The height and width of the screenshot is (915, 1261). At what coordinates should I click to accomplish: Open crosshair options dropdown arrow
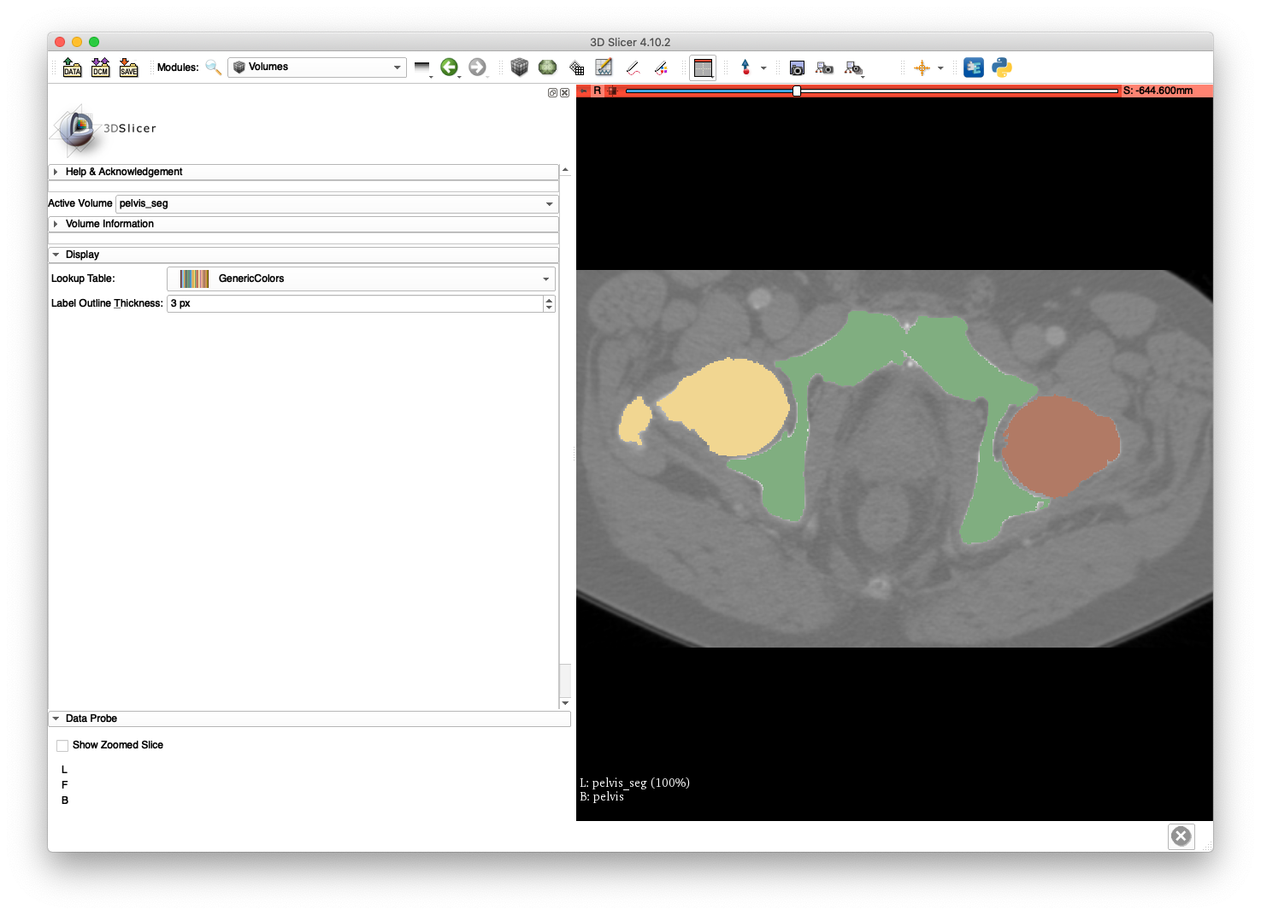940,68
